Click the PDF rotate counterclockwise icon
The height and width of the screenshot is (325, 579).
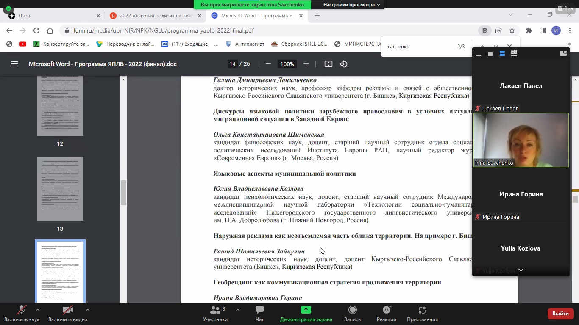tap(344, 64)
